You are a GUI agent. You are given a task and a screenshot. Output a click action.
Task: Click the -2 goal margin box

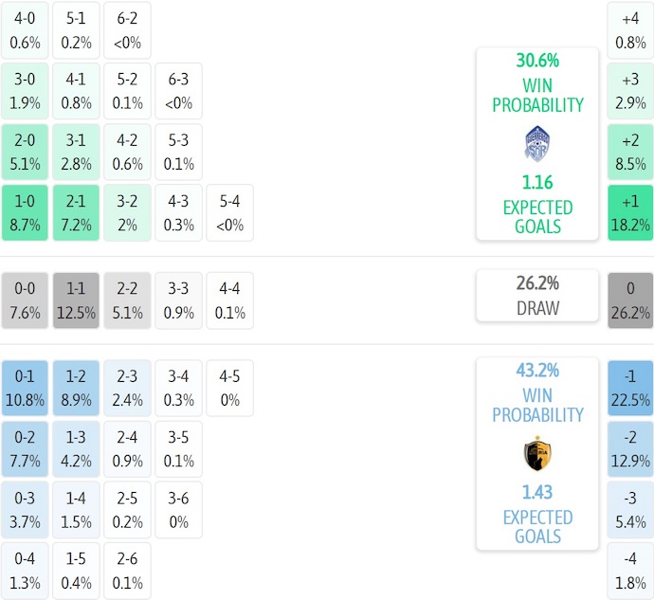(630, 448)
